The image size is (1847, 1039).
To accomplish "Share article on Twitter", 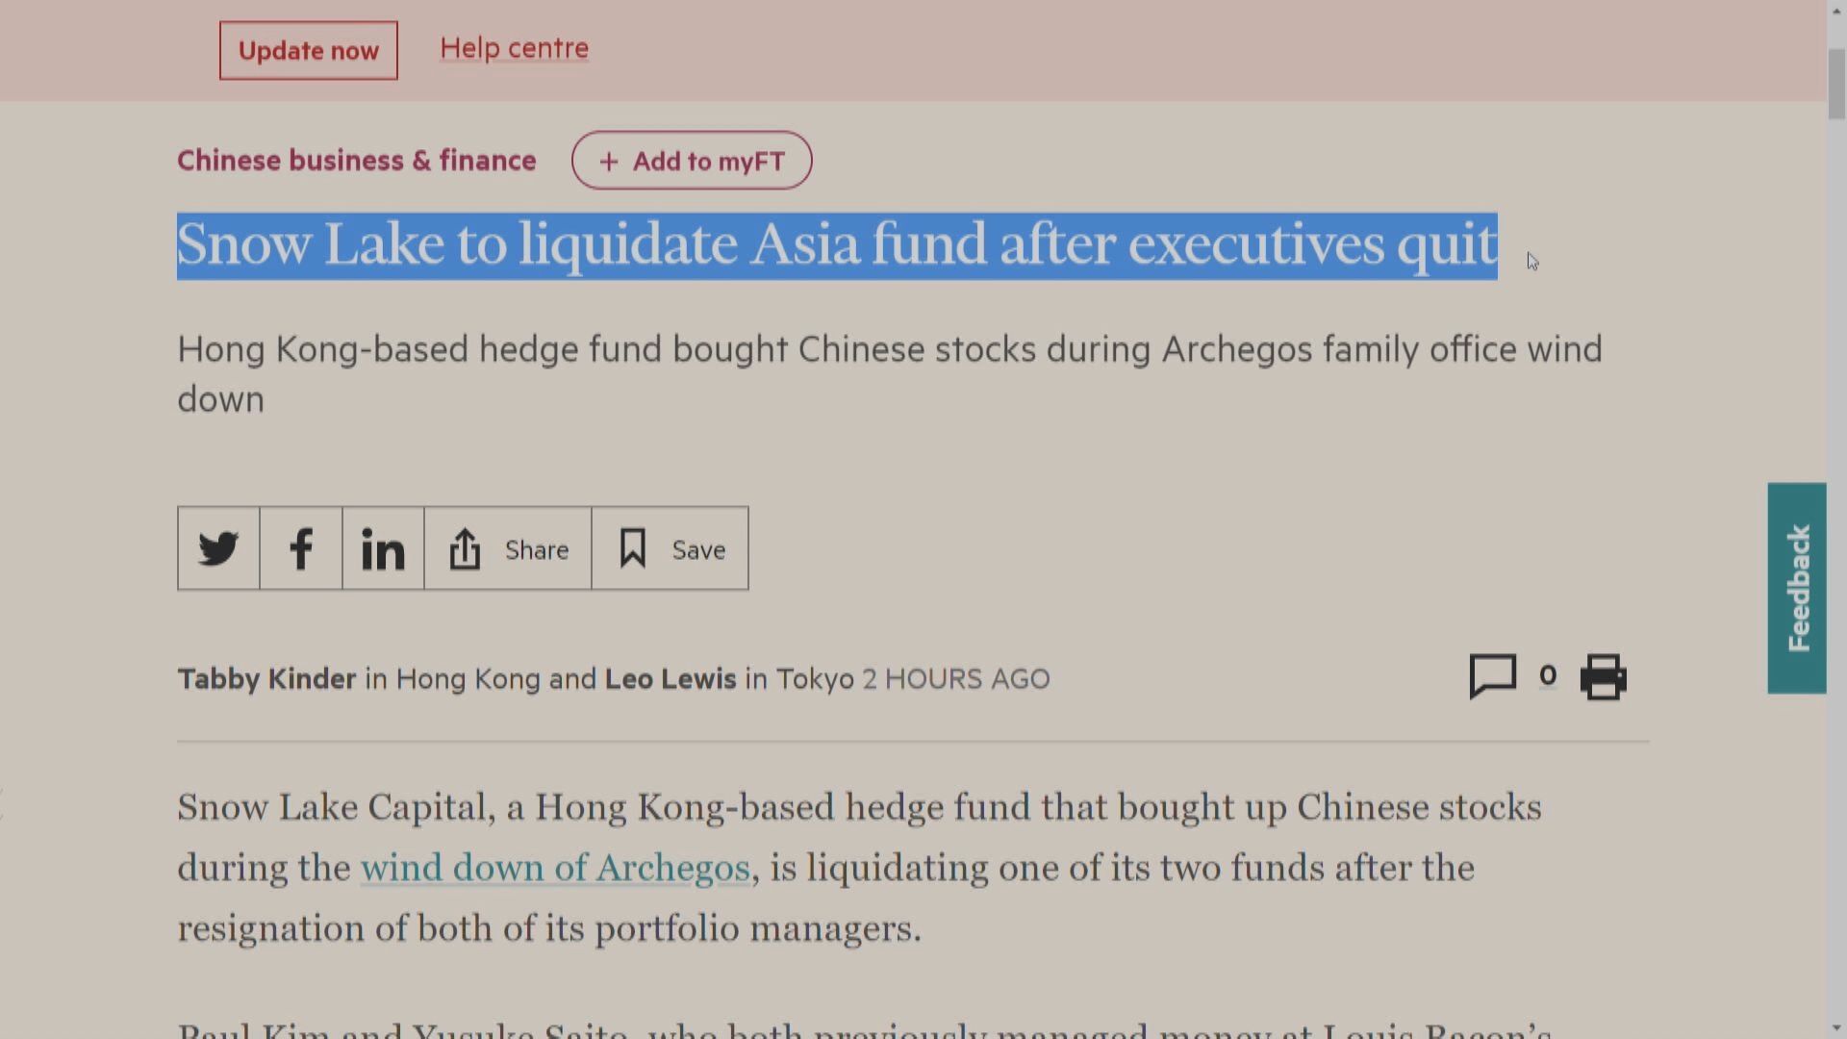I will click(x=218, y=548).
